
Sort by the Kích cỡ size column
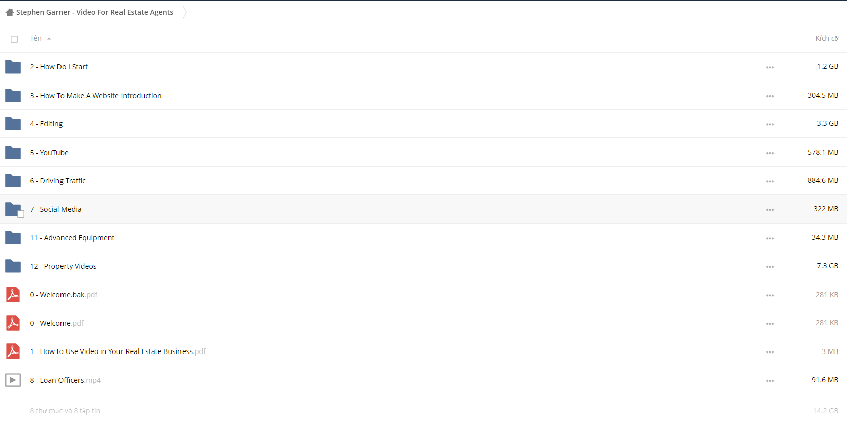tap(827, 38)
